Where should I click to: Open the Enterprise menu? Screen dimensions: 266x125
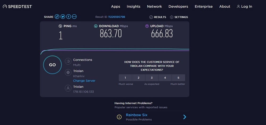203,6
